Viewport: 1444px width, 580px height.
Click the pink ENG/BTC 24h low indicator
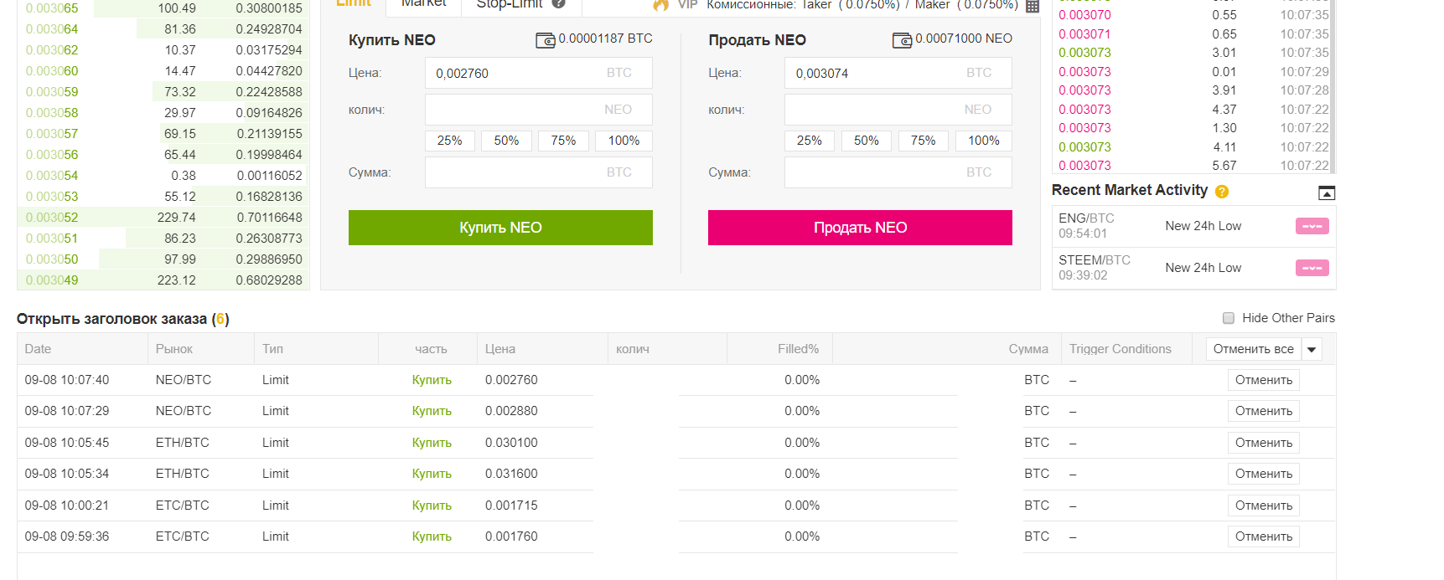tap(1312, 226)
